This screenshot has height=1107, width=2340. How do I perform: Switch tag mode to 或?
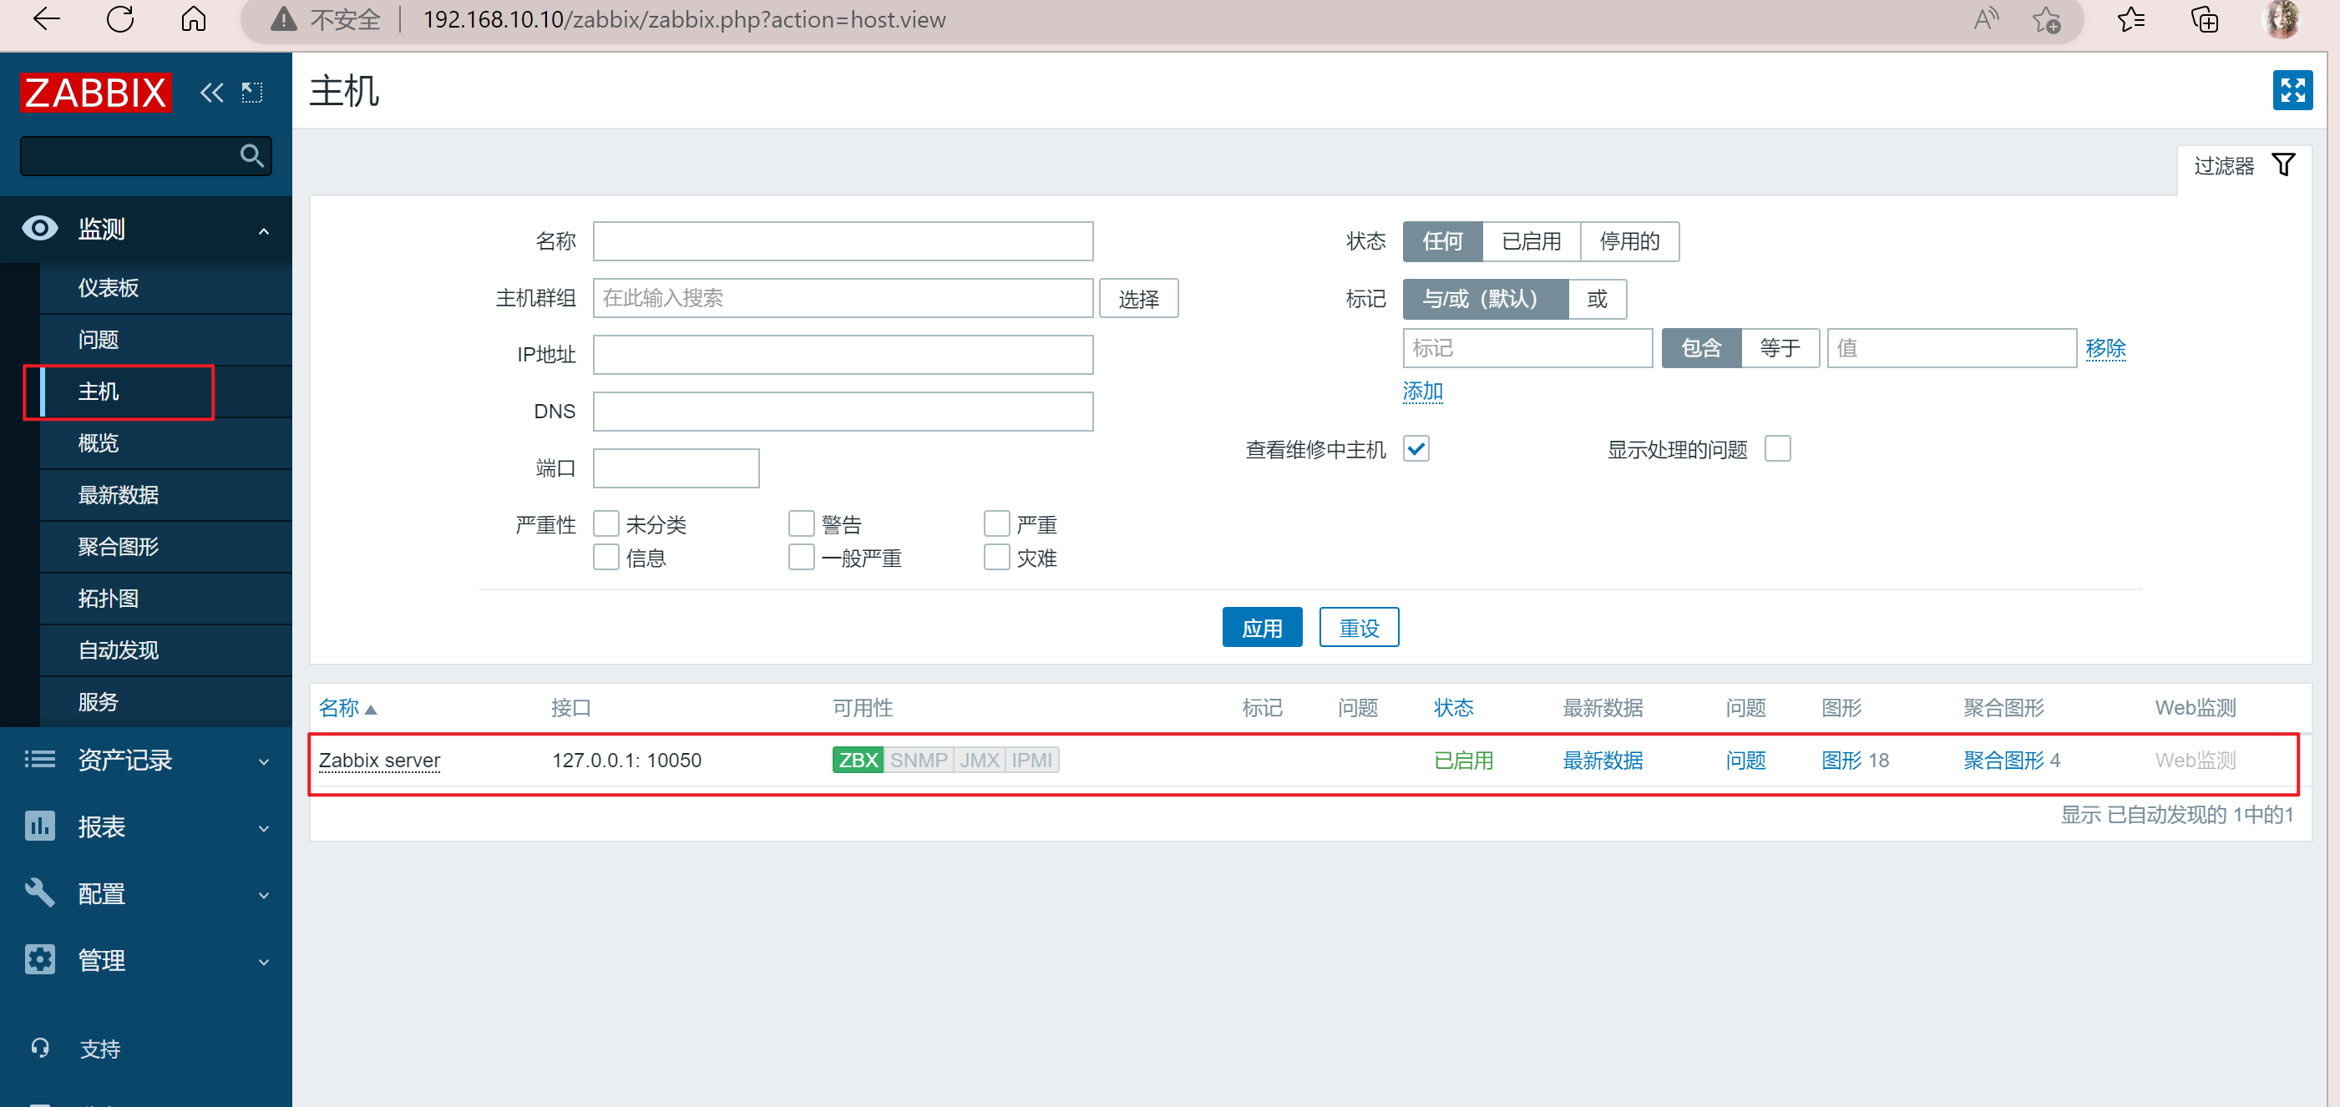[1597, 299]
